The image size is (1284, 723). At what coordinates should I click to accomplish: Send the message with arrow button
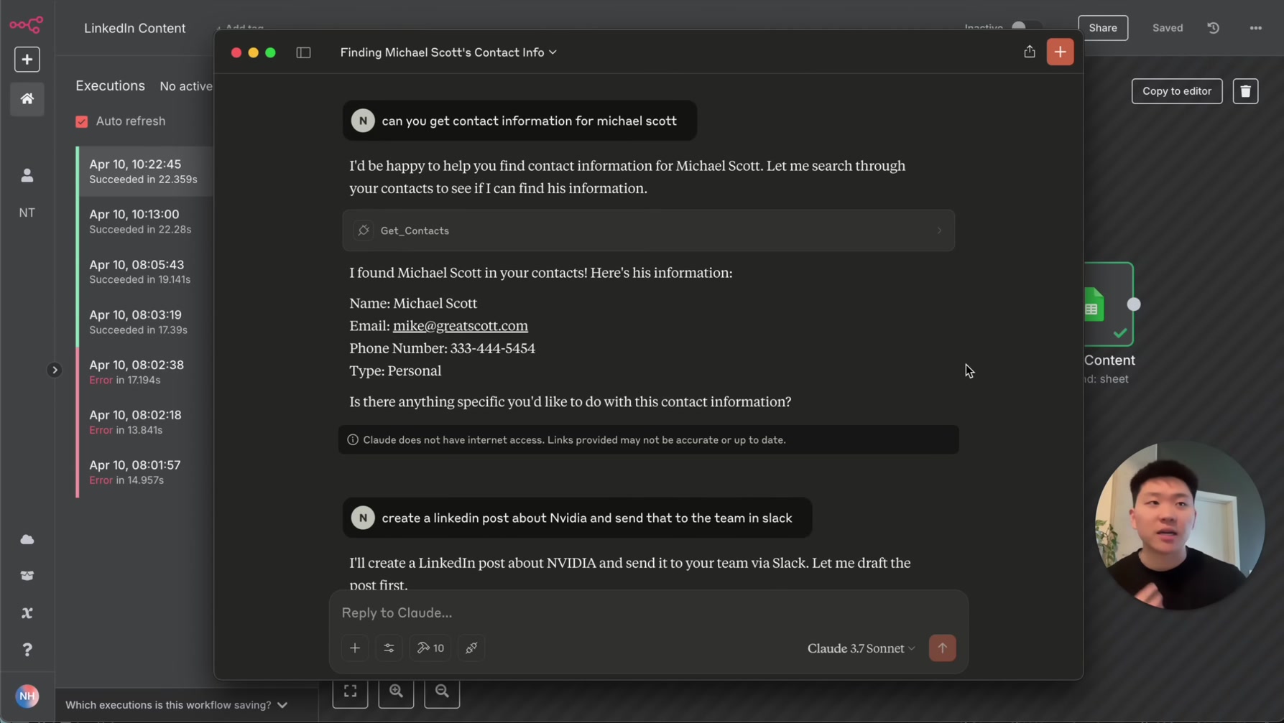pos(942,648)
